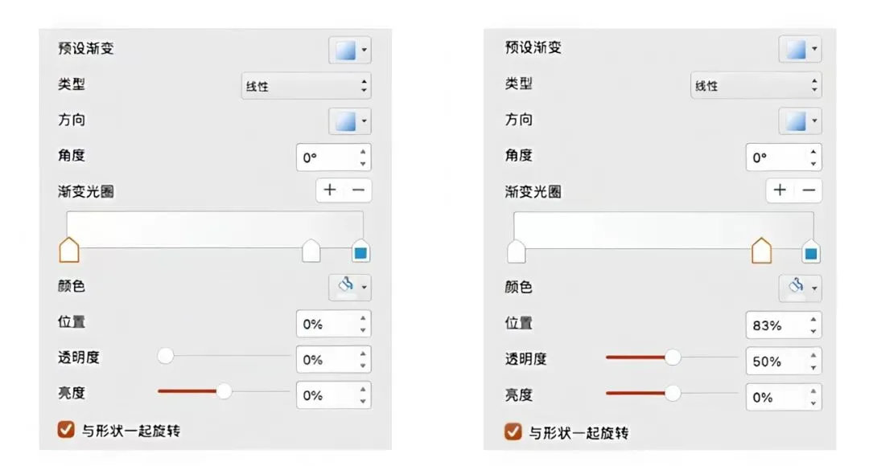Open the 类型 线性 dropdown in right panel
Viewport: 869px width, 466px height.
[756, 86]
